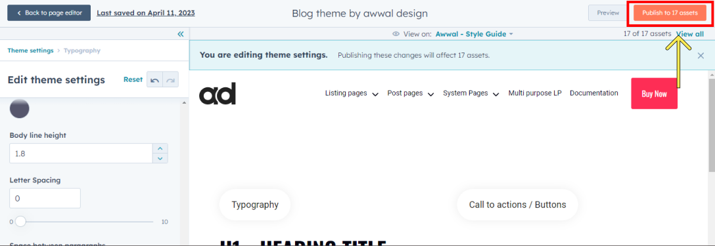Click Publish to 17 assets button

[670, 12]
